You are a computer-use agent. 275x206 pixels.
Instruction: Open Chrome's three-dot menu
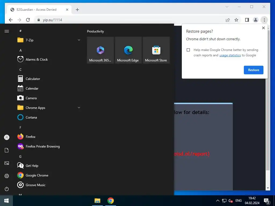264,20
